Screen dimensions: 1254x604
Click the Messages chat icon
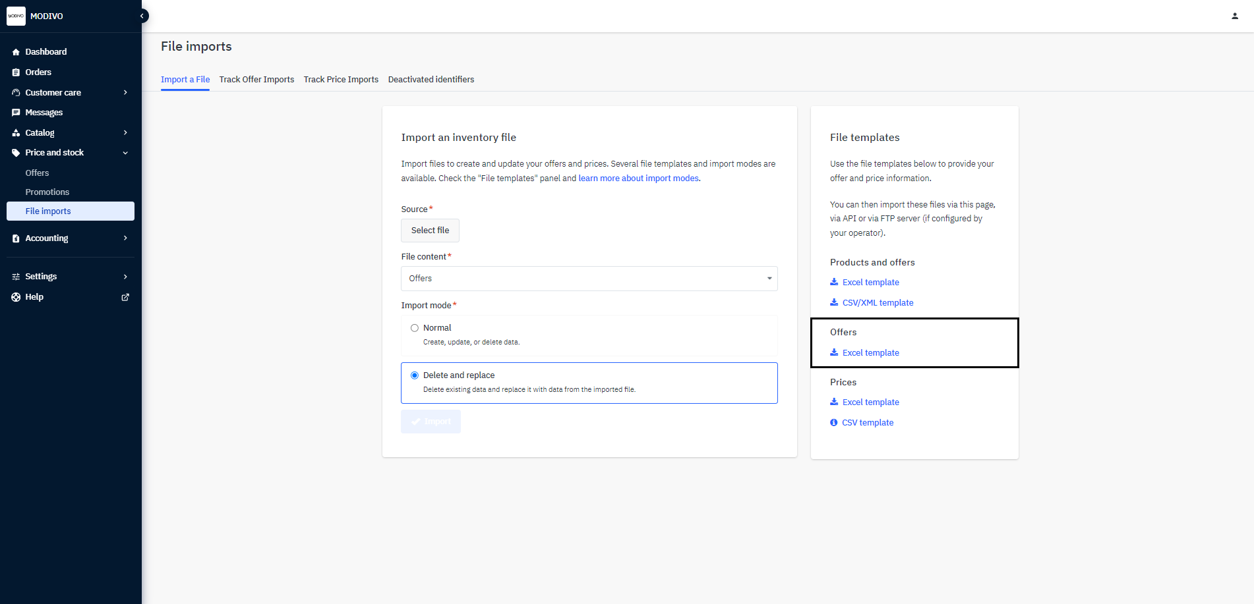[16, 113]
